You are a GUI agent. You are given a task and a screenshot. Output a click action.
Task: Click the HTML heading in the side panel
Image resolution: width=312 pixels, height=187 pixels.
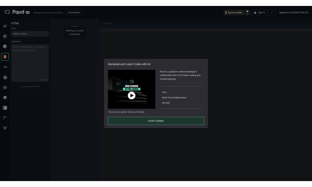pos(15,23)
